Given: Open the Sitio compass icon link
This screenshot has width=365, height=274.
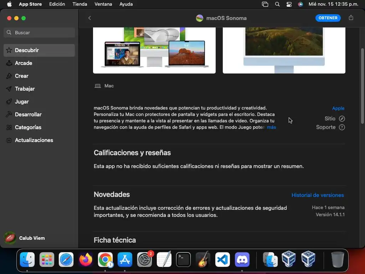Looking at the screenshot, I should [x=342, y=118].
